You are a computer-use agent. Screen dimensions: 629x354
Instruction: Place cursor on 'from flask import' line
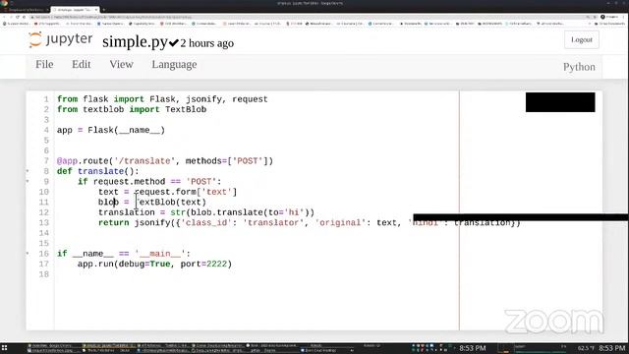coord(162,99)
